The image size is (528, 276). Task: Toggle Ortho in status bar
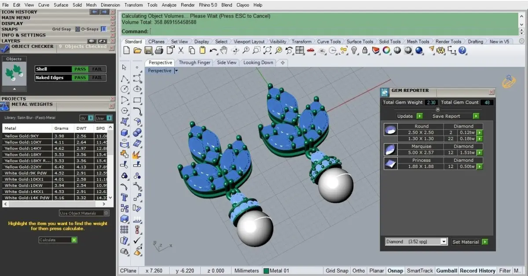point(359,271)
